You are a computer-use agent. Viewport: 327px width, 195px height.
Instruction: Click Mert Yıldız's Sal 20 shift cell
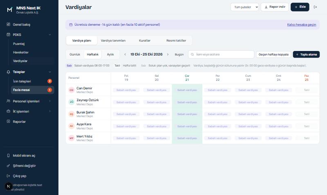point(157,138)
